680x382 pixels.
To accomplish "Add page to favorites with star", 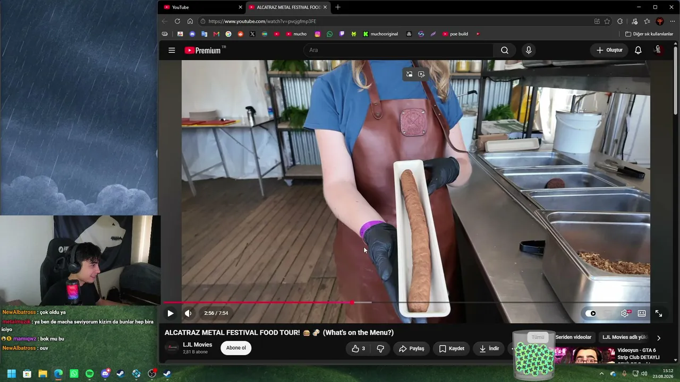I will point(607,21).
